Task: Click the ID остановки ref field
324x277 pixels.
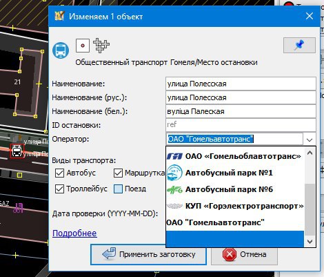Action: (x=241, y=125)
